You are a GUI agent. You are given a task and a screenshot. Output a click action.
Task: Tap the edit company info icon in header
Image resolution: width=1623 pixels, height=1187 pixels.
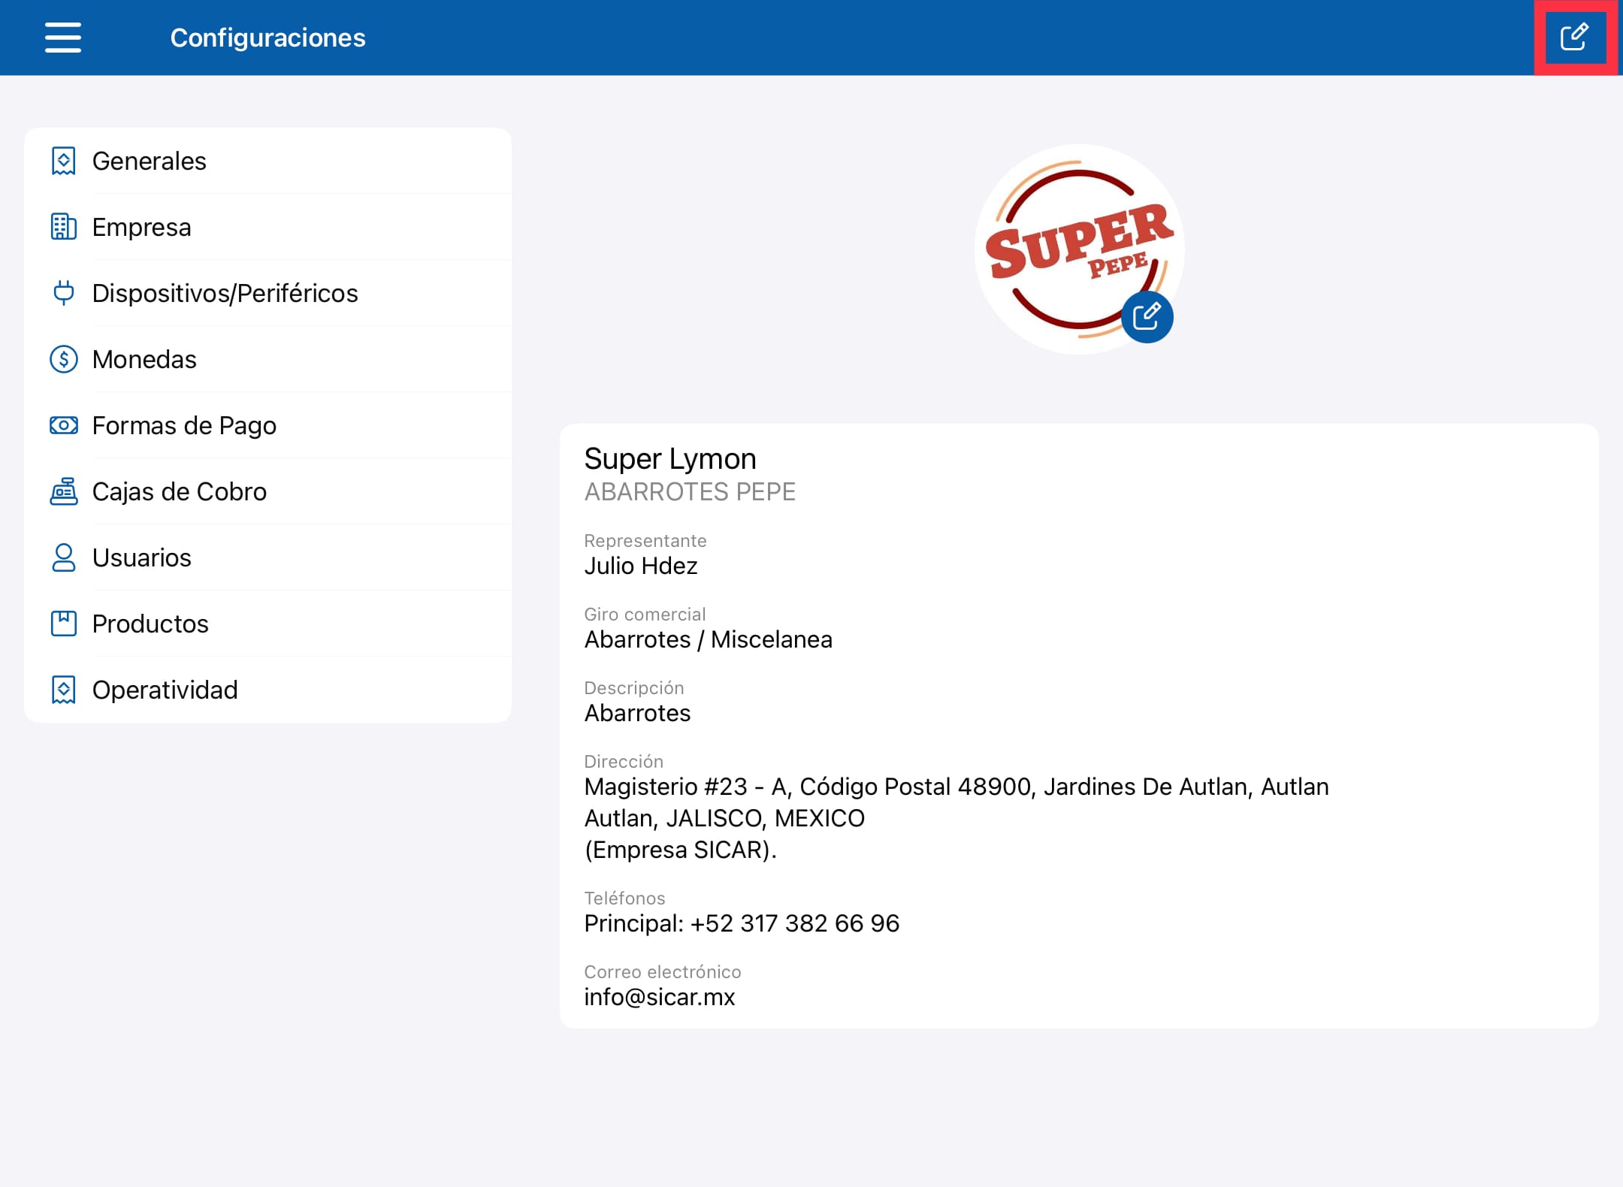pos(1574,37)
